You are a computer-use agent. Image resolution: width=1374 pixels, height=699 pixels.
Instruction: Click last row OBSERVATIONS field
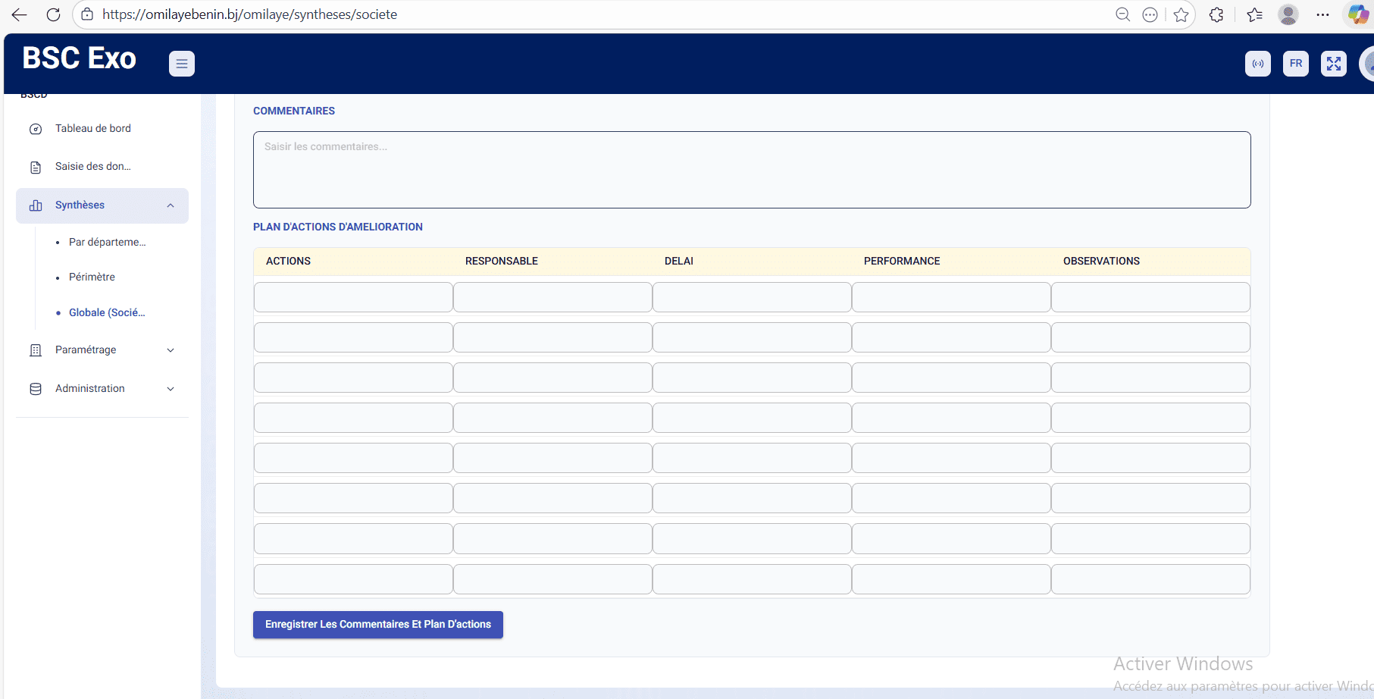point(1150,579)
